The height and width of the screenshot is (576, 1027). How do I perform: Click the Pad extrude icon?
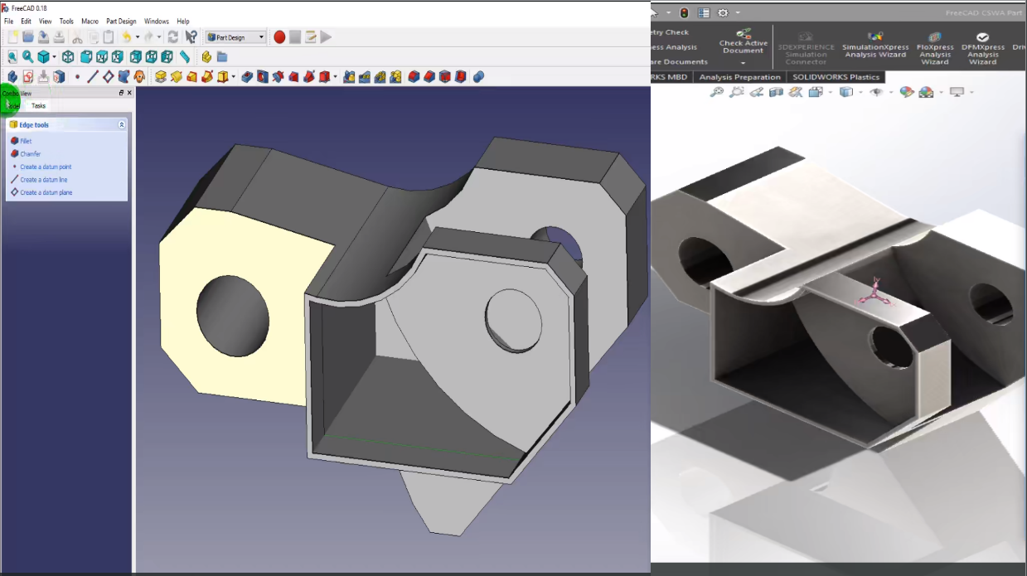(161, 76)
